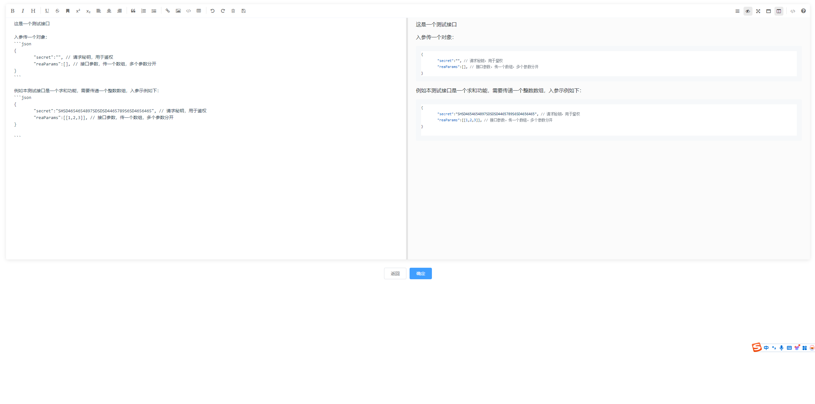Open the Sogou skin shirt icon
Image resolution: width=815 pixels, height=404 pixels.
coord(797,348)
